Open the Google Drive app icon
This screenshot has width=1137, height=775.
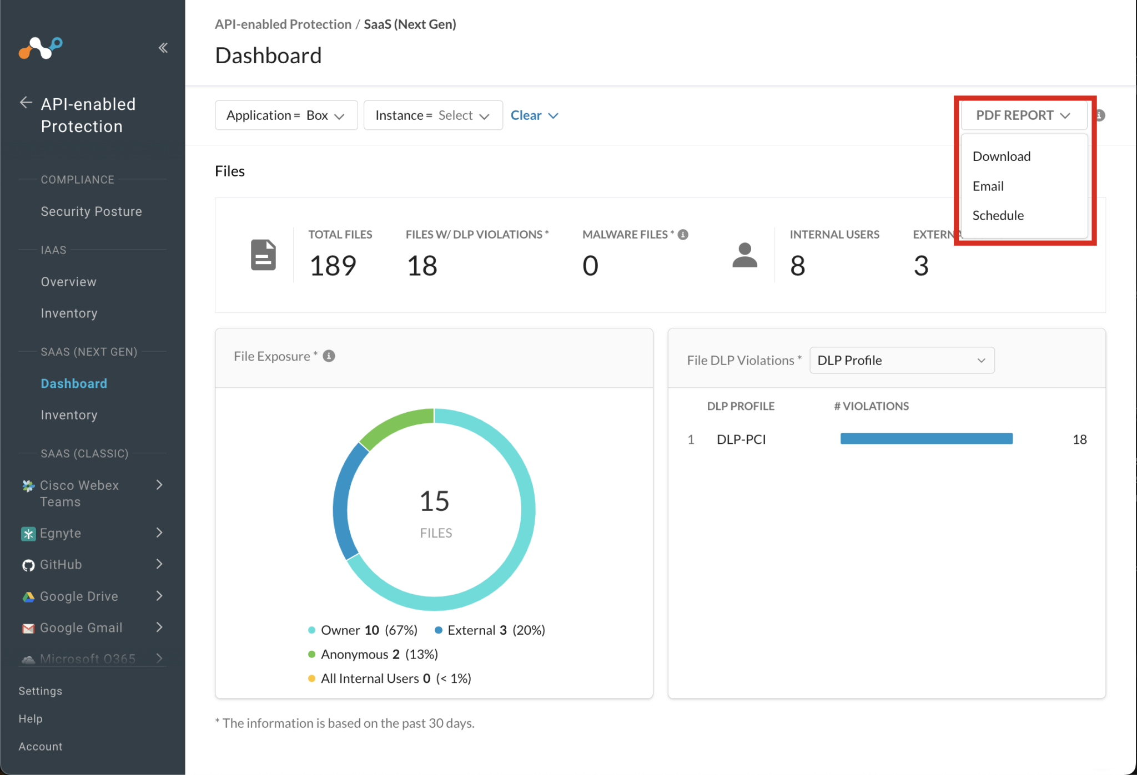(x=28, y=596)
